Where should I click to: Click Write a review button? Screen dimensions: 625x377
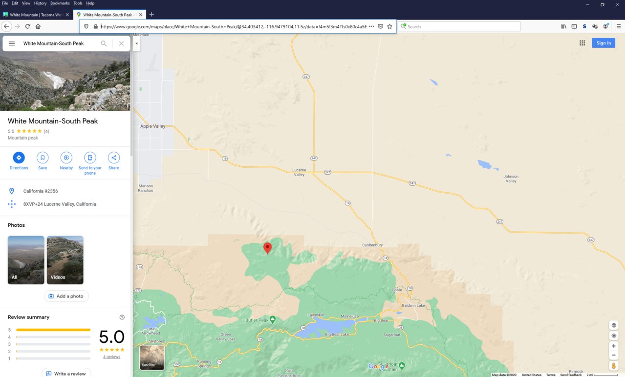tap(66, 374)
